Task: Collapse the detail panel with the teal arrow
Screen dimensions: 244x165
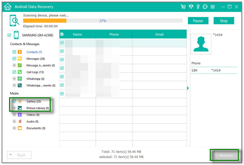Action: tap(188, 88)
